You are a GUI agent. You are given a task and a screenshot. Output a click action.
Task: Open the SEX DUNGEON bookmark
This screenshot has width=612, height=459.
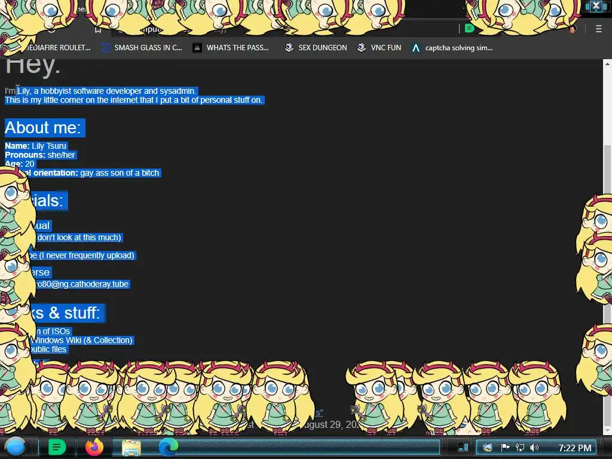(x=316, y=48)
